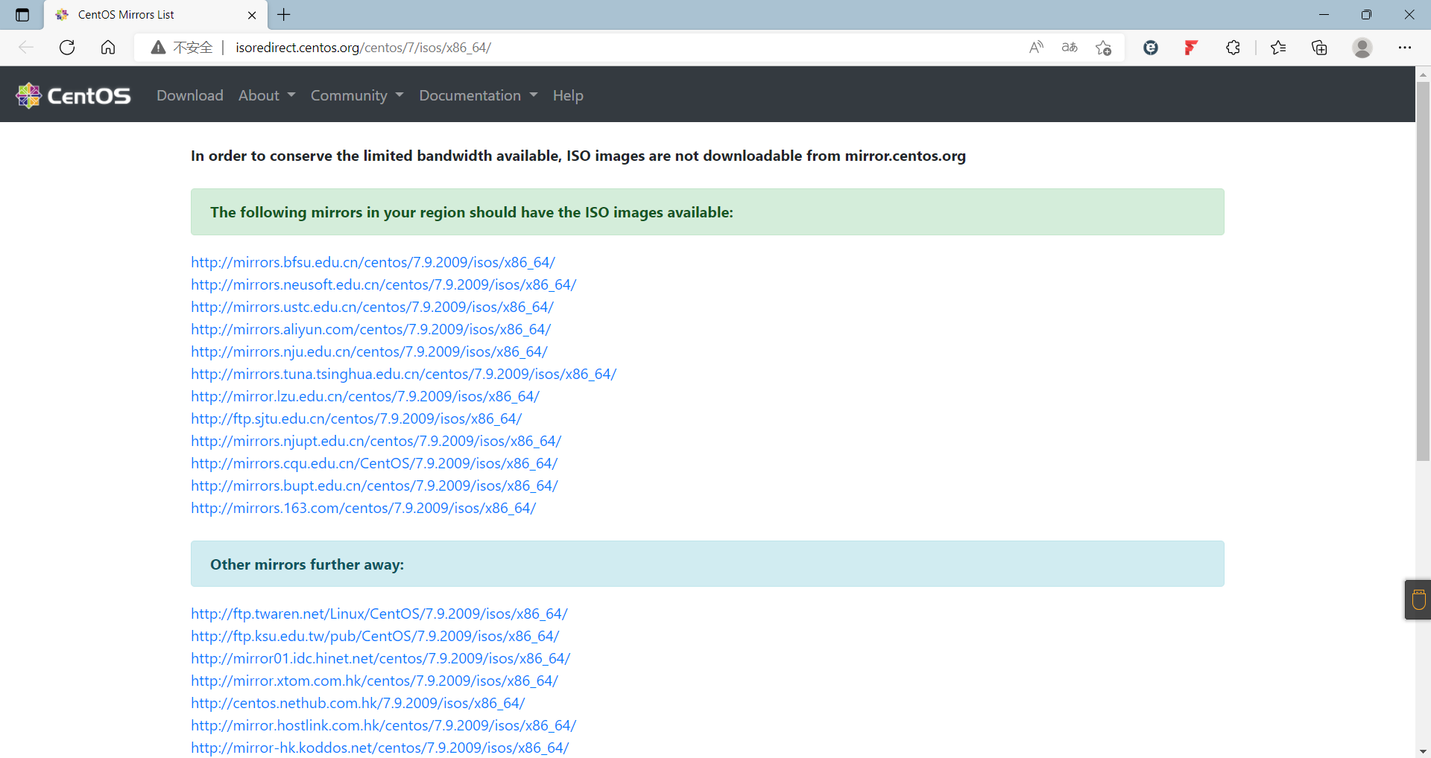Click the floating sidebar widget icon

click(1418, 599)
